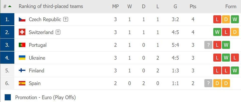
Task: Click the promotion arrow icon beside Czech Republic
Action: 66,19
